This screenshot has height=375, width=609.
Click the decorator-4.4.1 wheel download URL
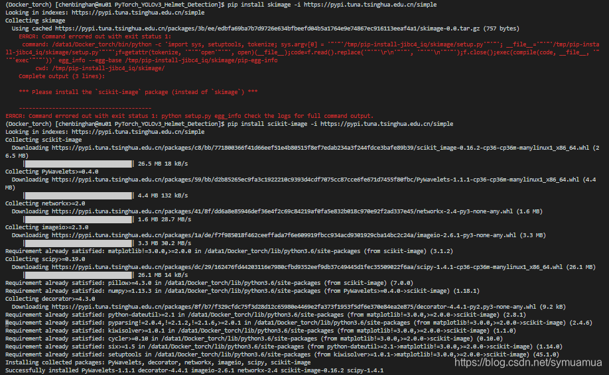click(289, 307)
